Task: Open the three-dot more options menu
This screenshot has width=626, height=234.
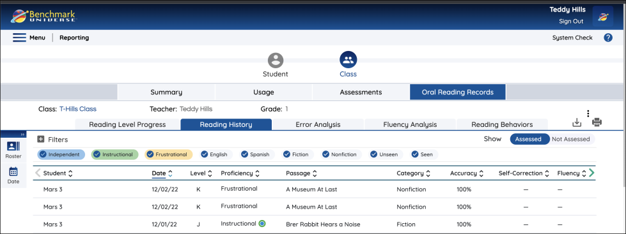Action: (588, 113)
